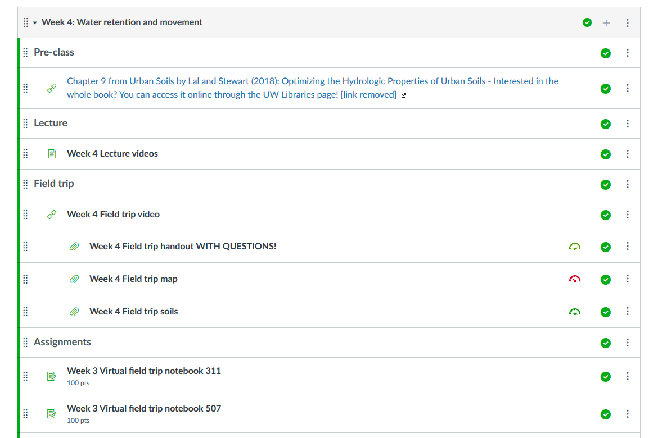Viewport: 658px width, 438px height.
Task: Toggle publish status of Field trip header
Action: pos(605,184)
